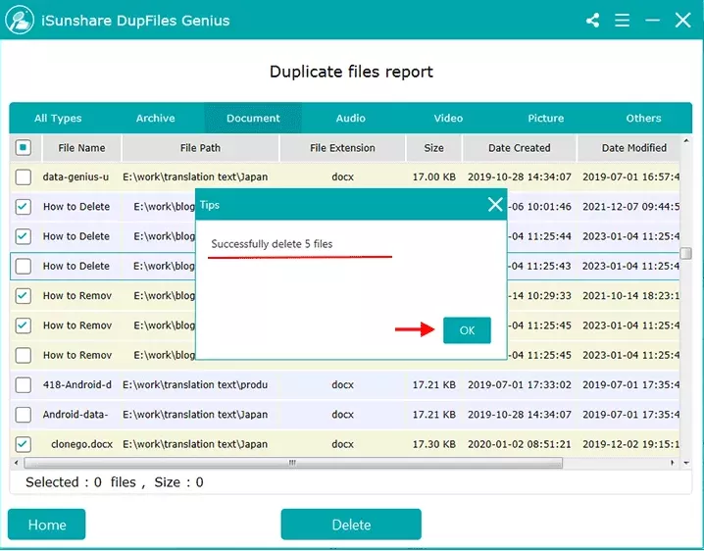The width and height of the screenshot is (704, 551).
Task: Click the scroll-left arrow of horizontal scrollbar
Action: tap(17, 463)
